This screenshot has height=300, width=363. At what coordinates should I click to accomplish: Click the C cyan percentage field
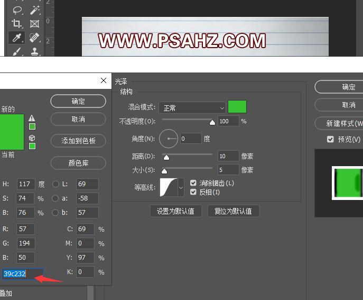click(x=85, y=229)
